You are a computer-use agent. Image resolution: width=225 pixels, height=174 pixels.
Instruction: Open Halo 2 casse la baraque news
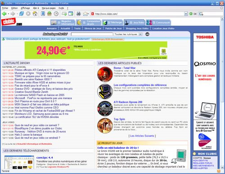(28, 135)
